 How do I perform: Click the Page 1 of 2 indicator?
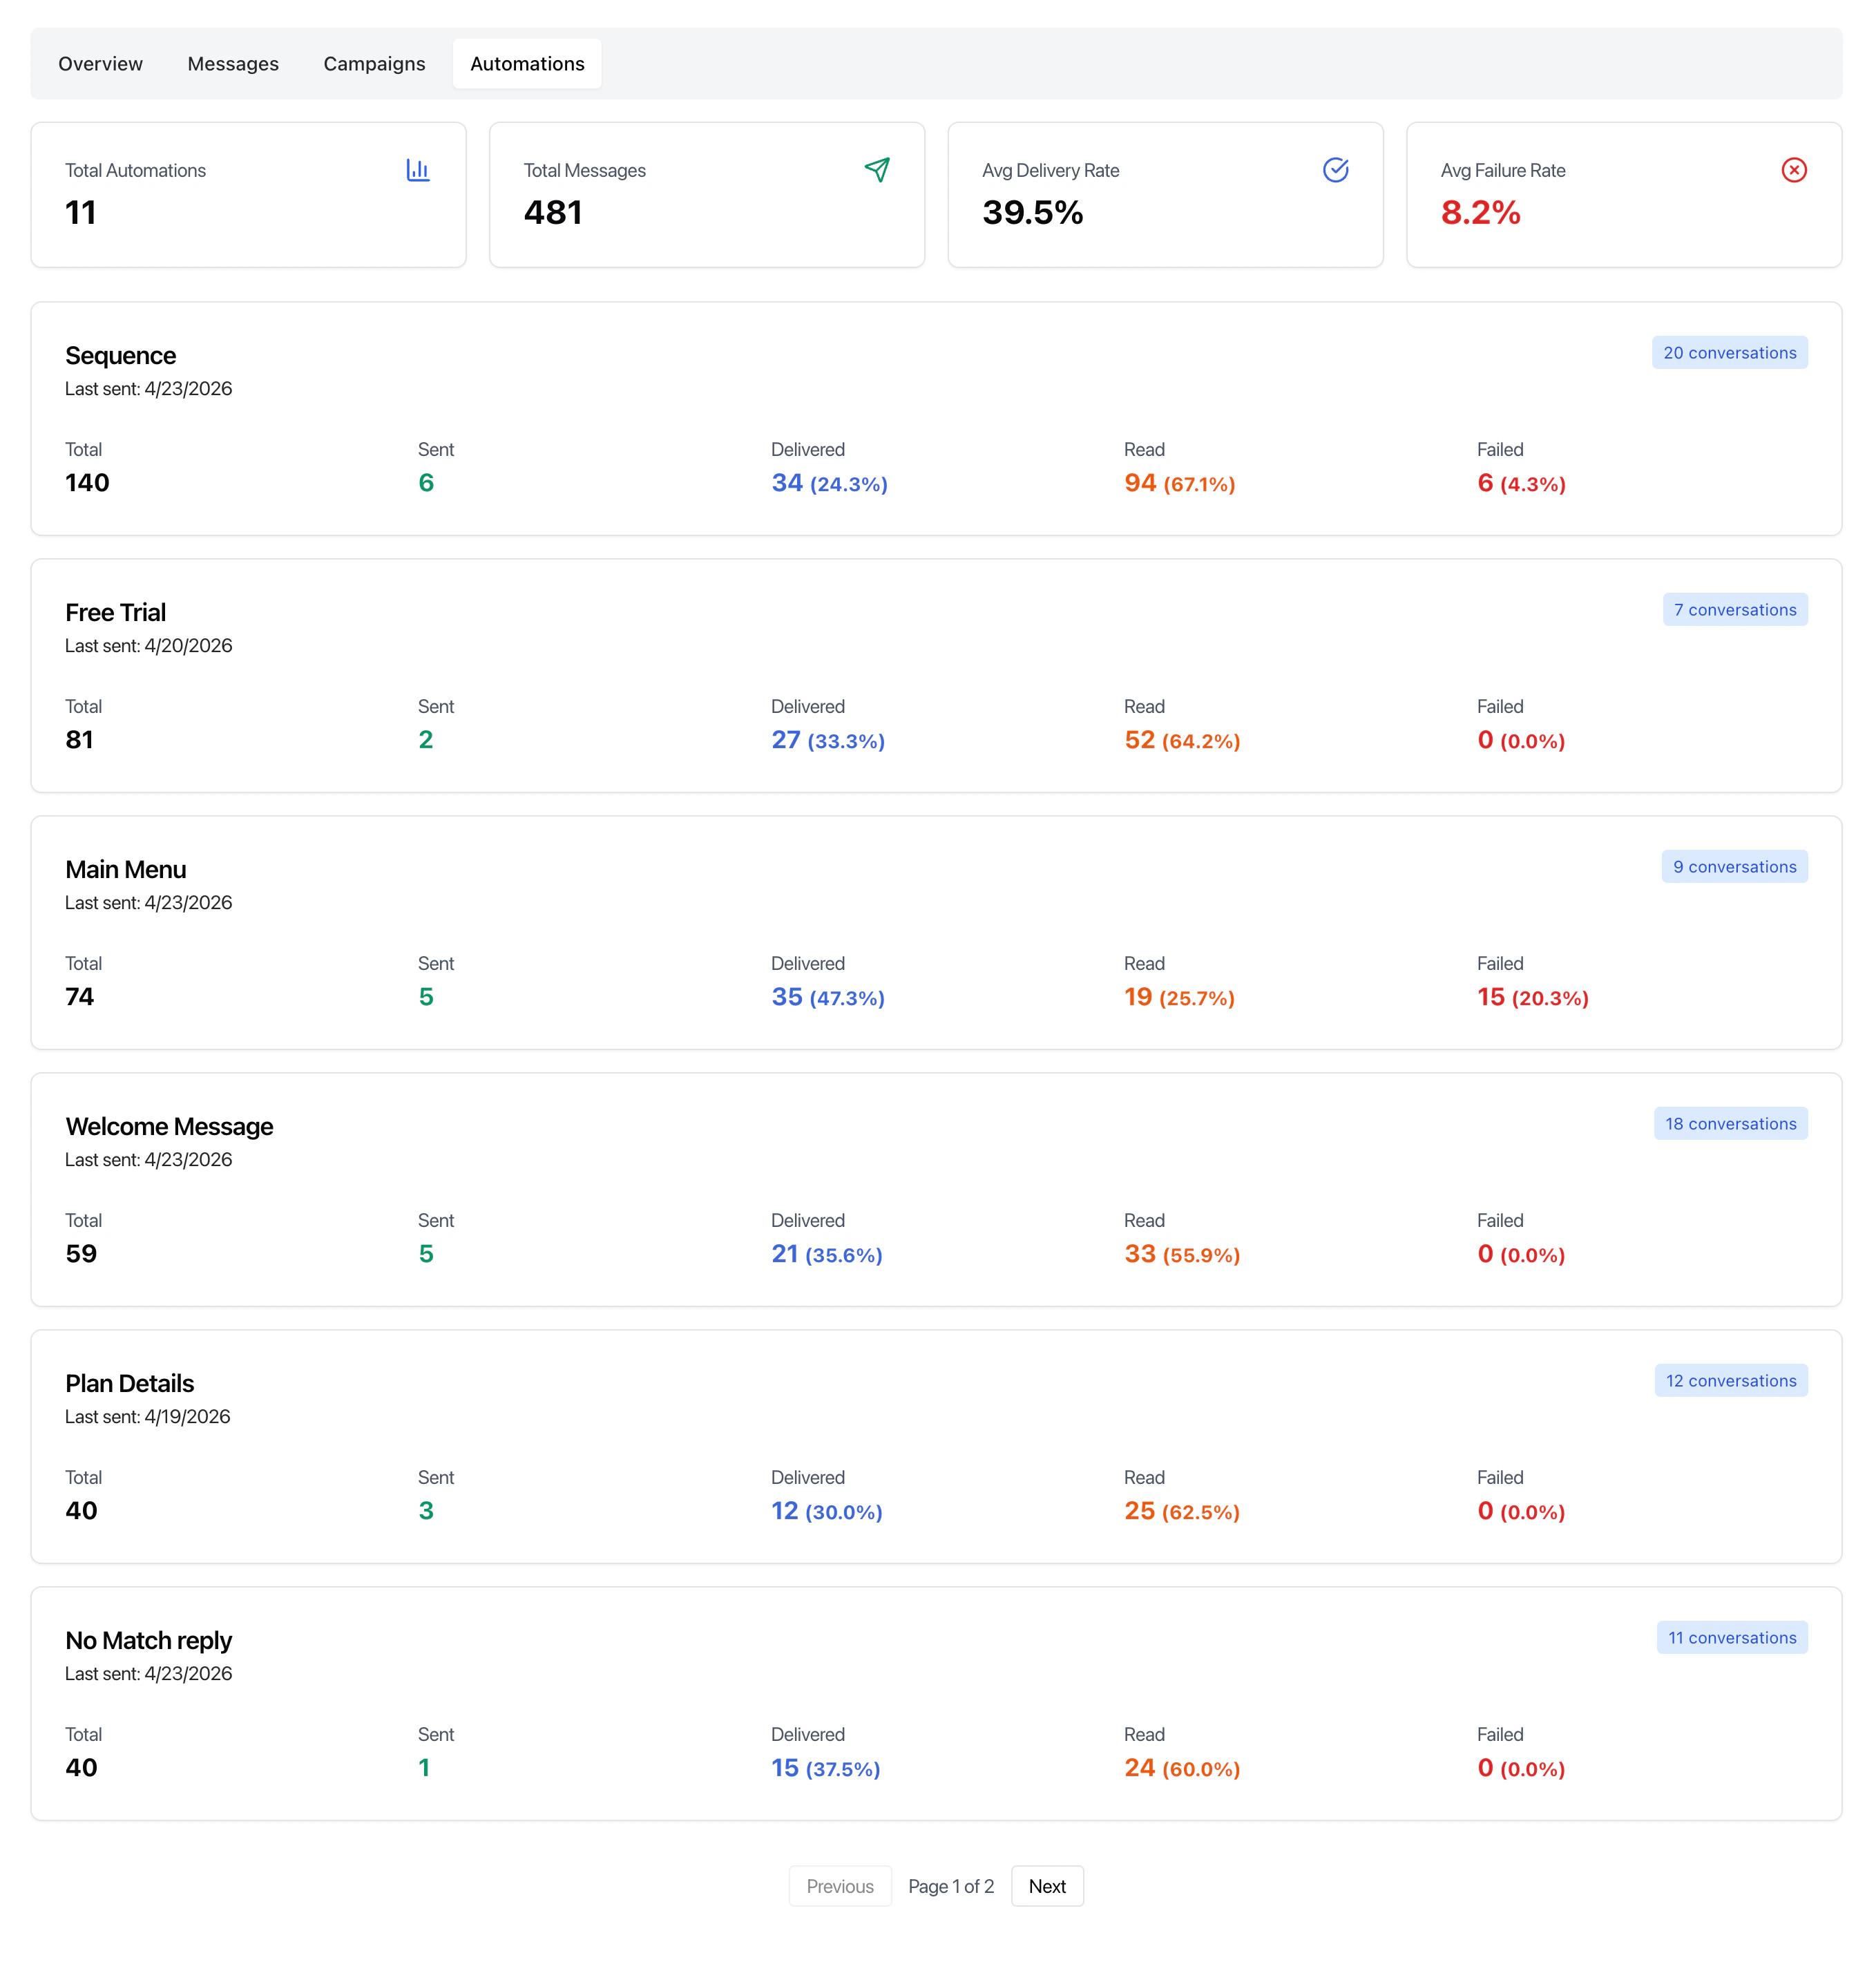click(950, 1886)
